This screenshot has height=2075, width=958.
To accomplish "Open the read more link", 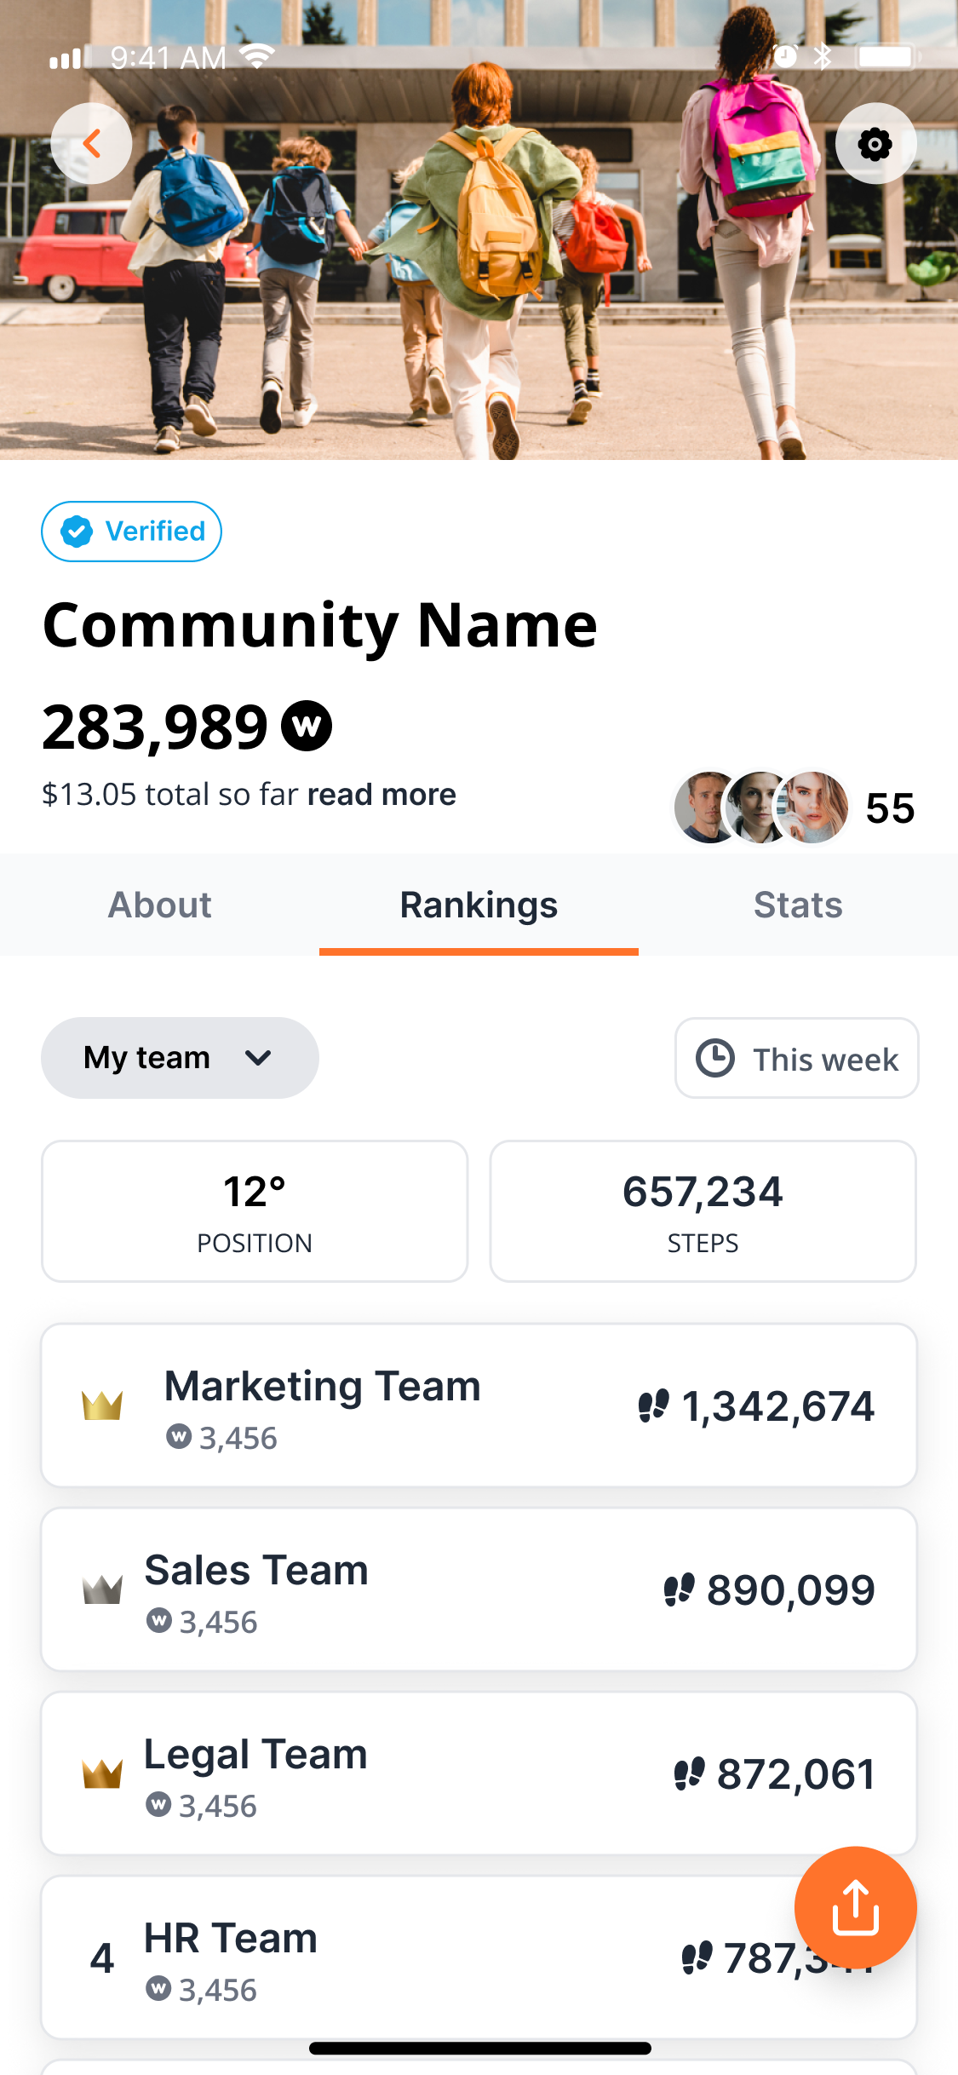I will click(x=381, y=794).
